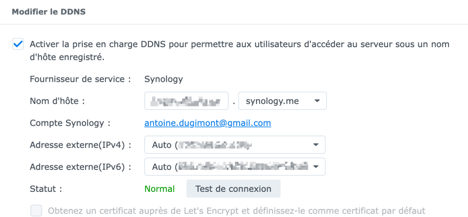
Task: Click the "Modifier le DDNS" dialog title
Action: point(48,12)
